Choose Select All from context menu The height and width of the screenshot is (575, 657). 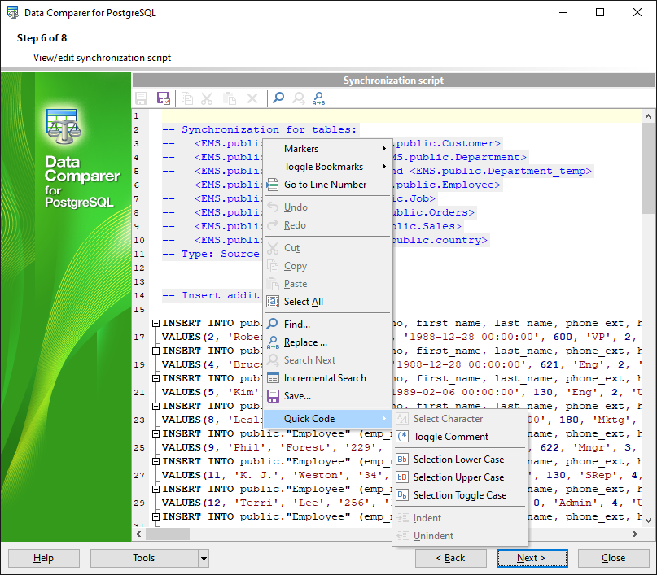(303, 302)
